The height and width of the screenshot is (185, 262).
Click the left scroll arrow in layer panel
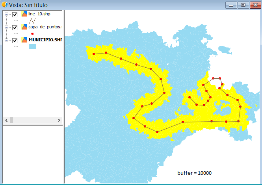click(6, 120)
